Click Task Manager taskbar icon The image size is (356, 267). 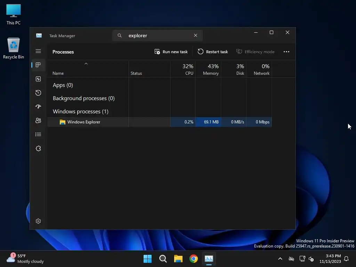click(x=209, y=259)
